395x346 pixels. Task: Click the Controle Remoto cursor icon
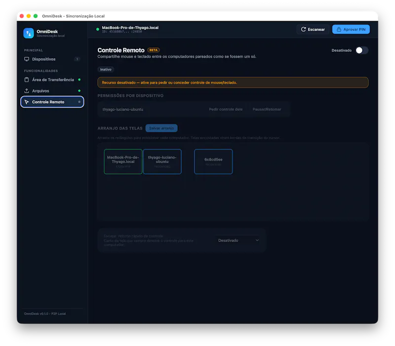[x=27, y=102]
